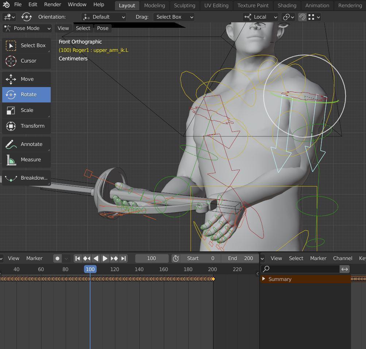366x349 pixels.
Task: Toggle snapping magnet icon
Action: coord(302,17)
